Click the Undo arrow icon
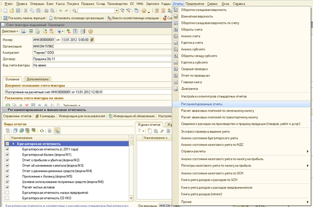 tap(61, 11)
